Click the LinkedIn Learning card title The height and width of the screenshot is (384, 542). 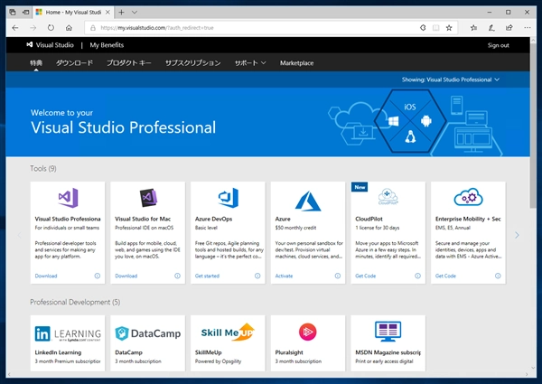[x=58, y=352]
